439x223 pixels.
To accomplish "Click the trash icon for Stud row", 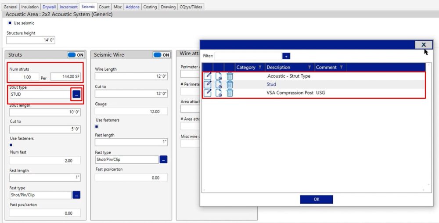I will (x=230, y=84).
